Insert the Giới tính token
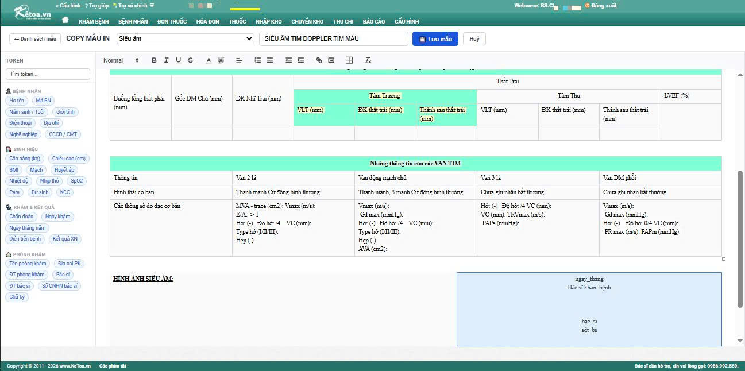Viewport: 745px width, 371px height. pyautogui.click(x=65, y=112)
